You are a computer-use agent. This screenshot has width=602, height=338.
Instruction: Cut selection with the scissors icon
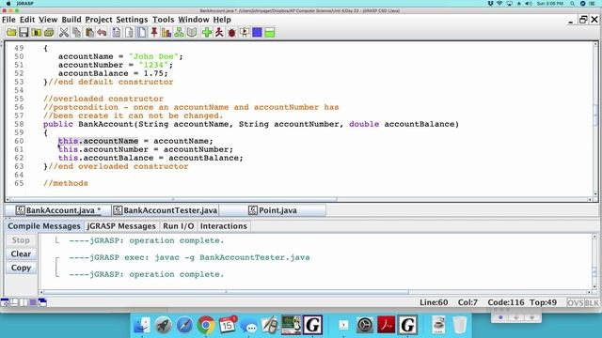pyautogui.click(x=64, y=33)
